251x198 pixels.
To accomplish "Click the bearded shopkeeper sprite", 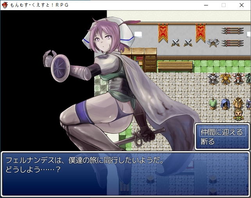I will pos(238,114).
